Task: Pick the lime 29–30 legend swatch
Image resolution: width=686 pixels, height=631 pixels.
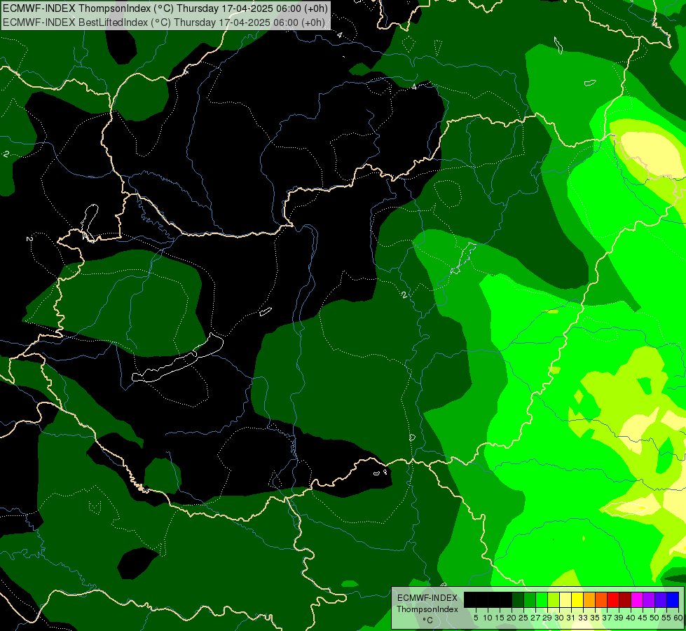Action: click(x=554, y=599)
